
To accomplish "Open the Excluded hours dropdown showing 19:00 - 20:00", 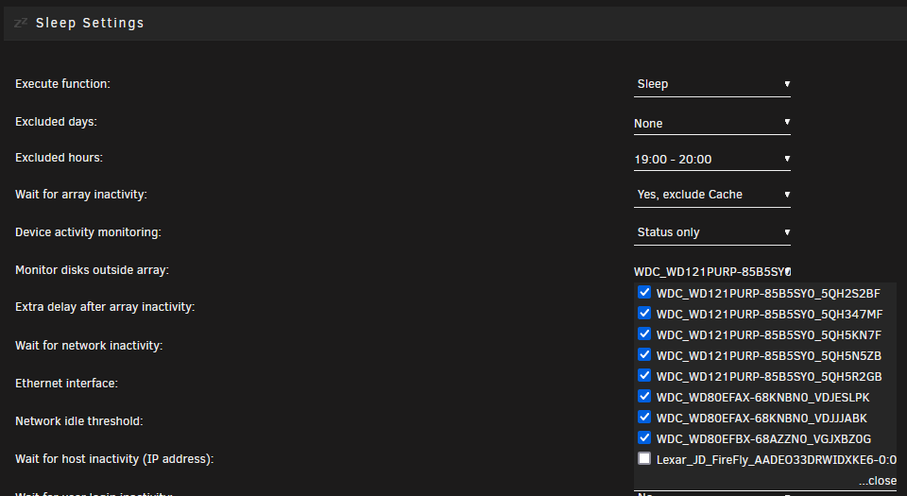I will pyautogui.click(x=712, y=159).
